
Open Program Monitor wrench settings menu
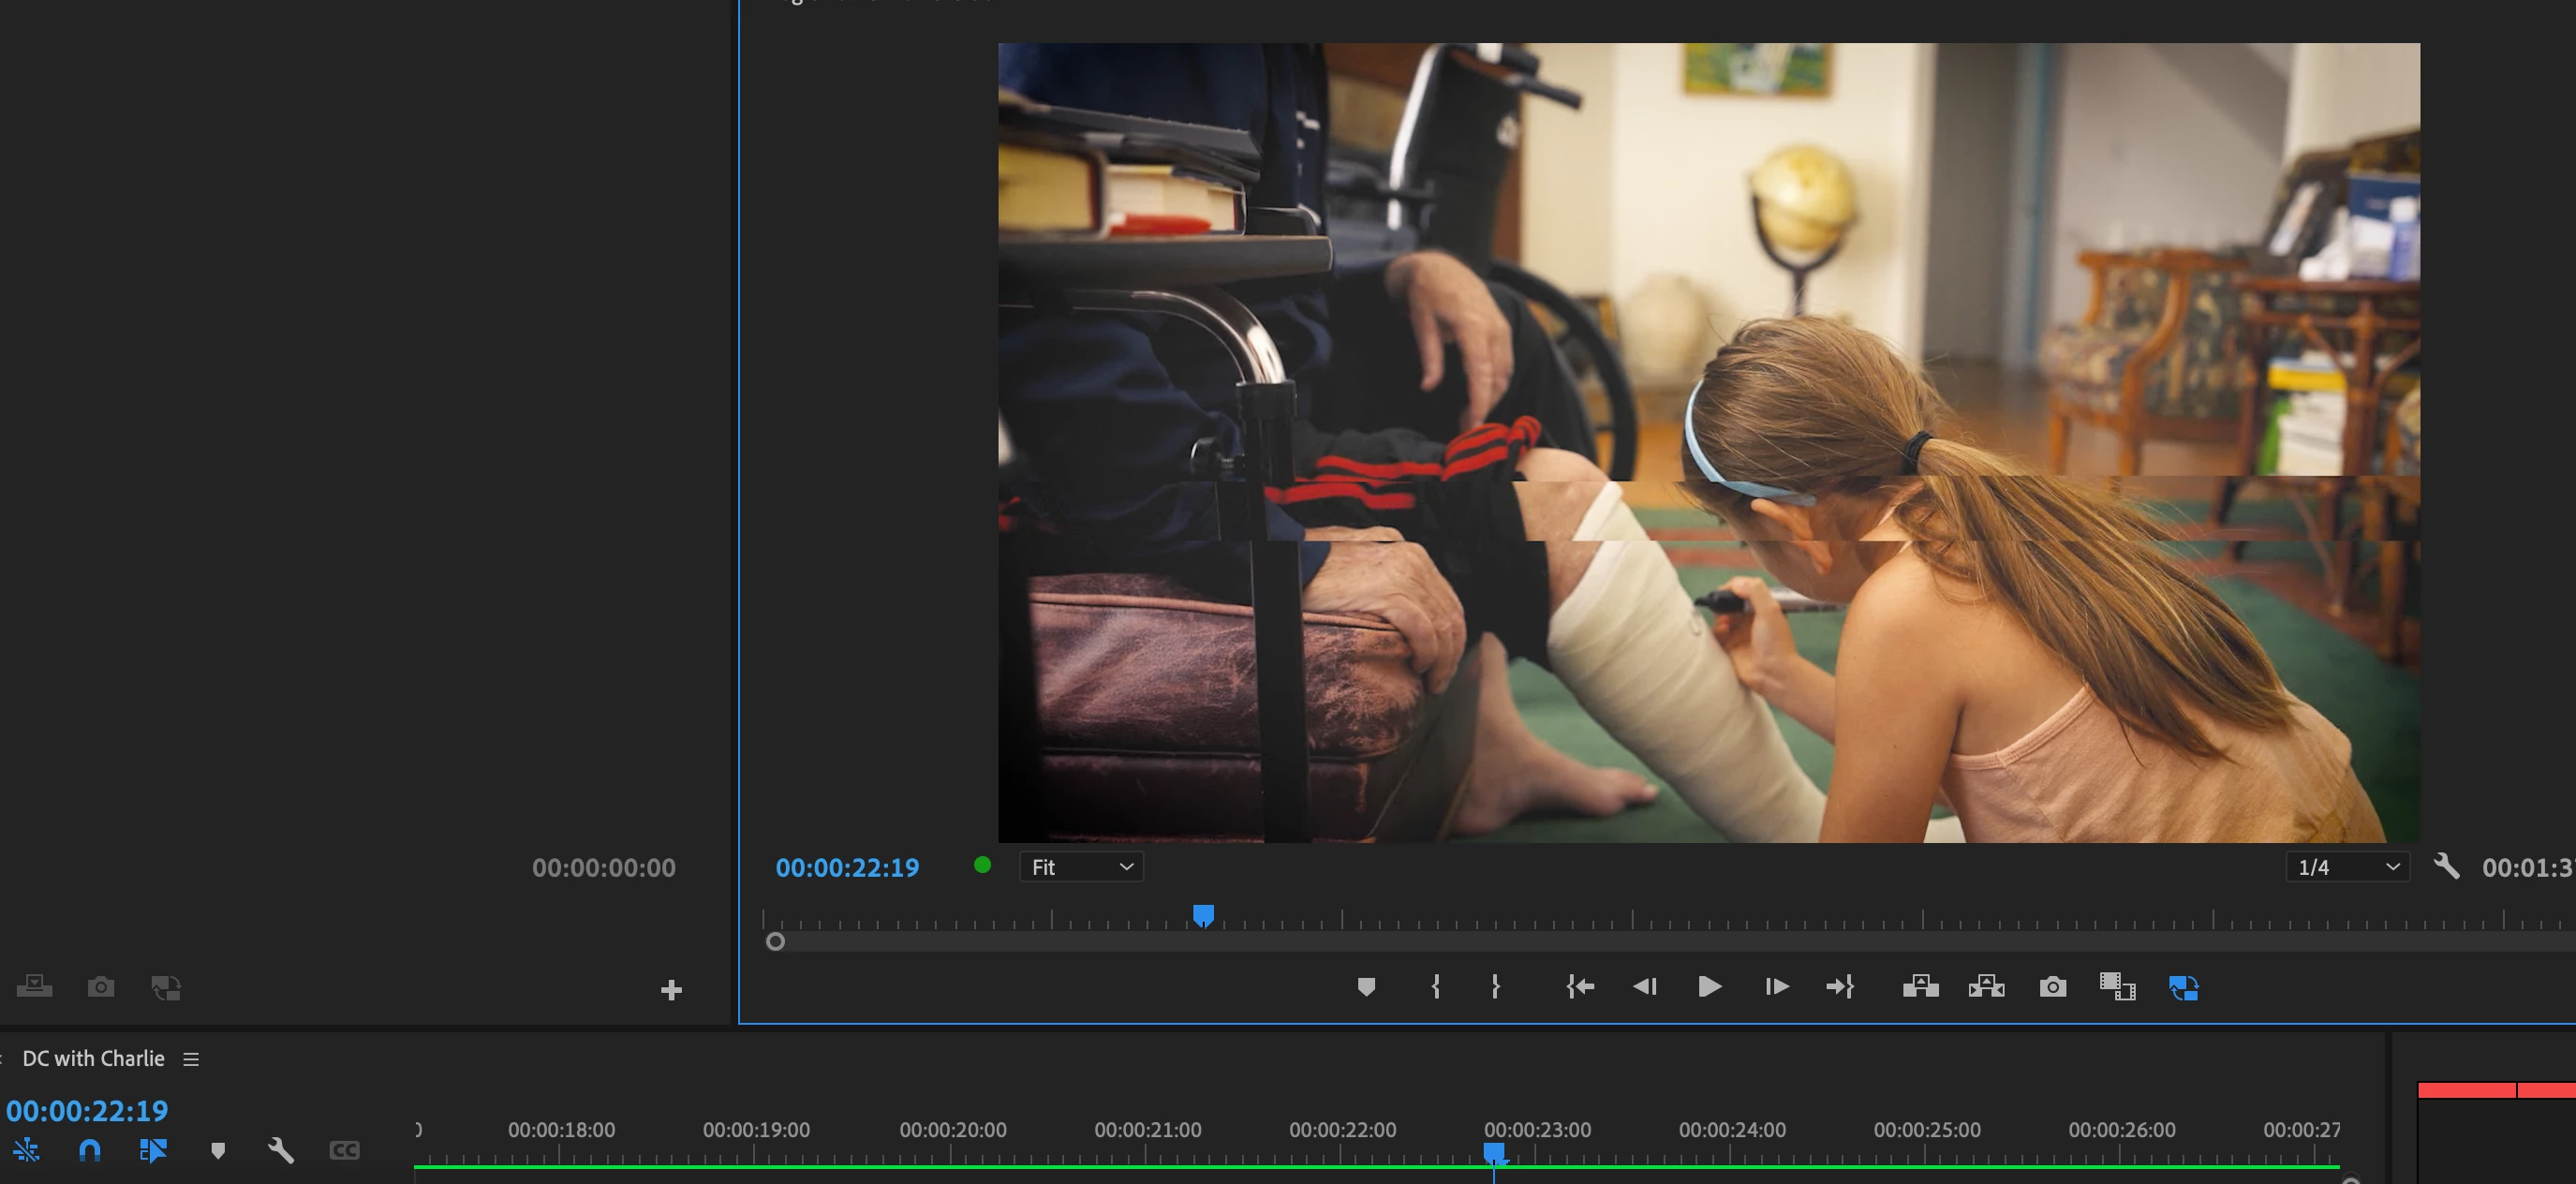tap(2446, 866)
